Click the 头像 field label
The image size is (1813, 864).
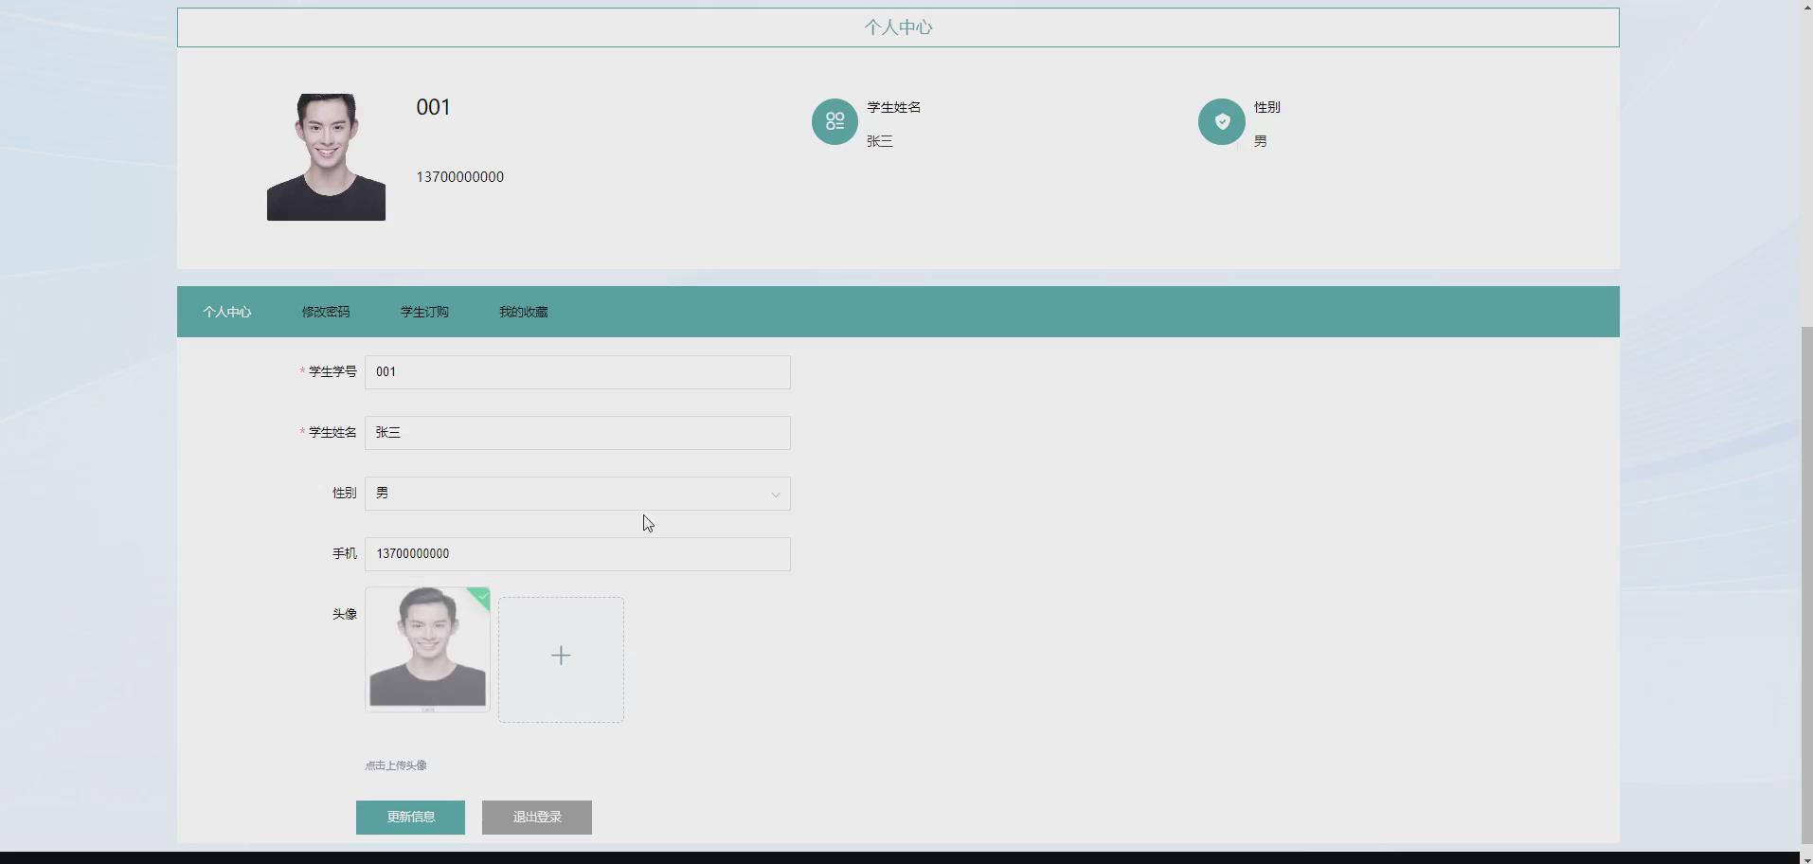(x=344, y=614)
